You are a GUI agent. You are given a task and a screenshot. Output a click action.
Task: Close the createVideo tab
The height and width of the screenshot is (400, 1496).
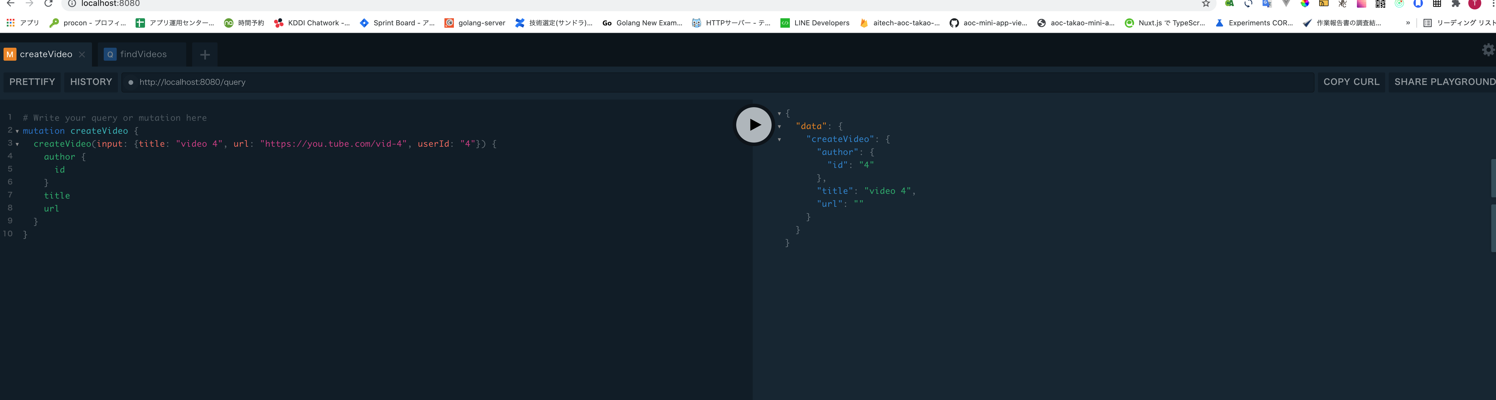[x=81, y=54]
